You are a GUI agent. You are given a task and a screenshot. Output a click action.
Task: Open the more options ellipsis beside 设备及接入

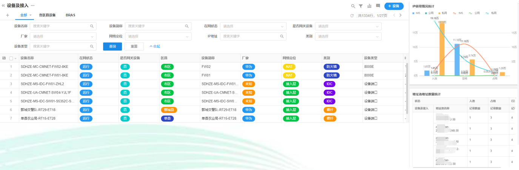[32, 6]
